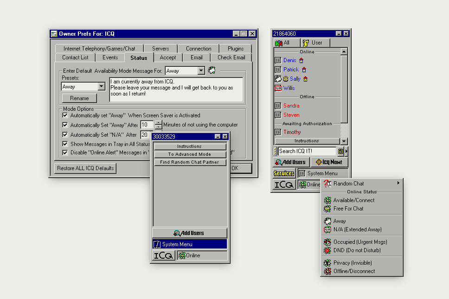Click the flower icon beside Denis contact

click(278, 60)
